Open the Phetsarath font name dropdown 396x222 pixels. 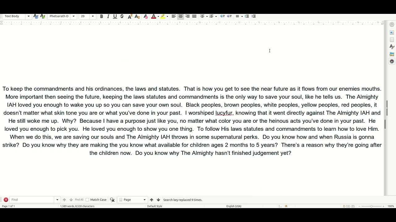73,16
